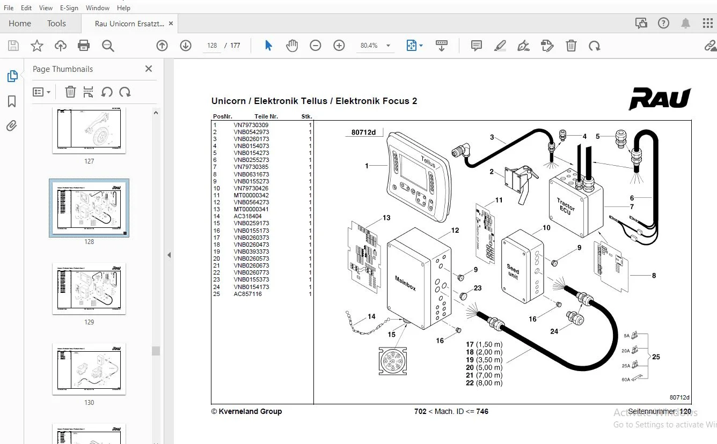
Task: Open the apps grid launcher
Action: [x=708, y=23]
